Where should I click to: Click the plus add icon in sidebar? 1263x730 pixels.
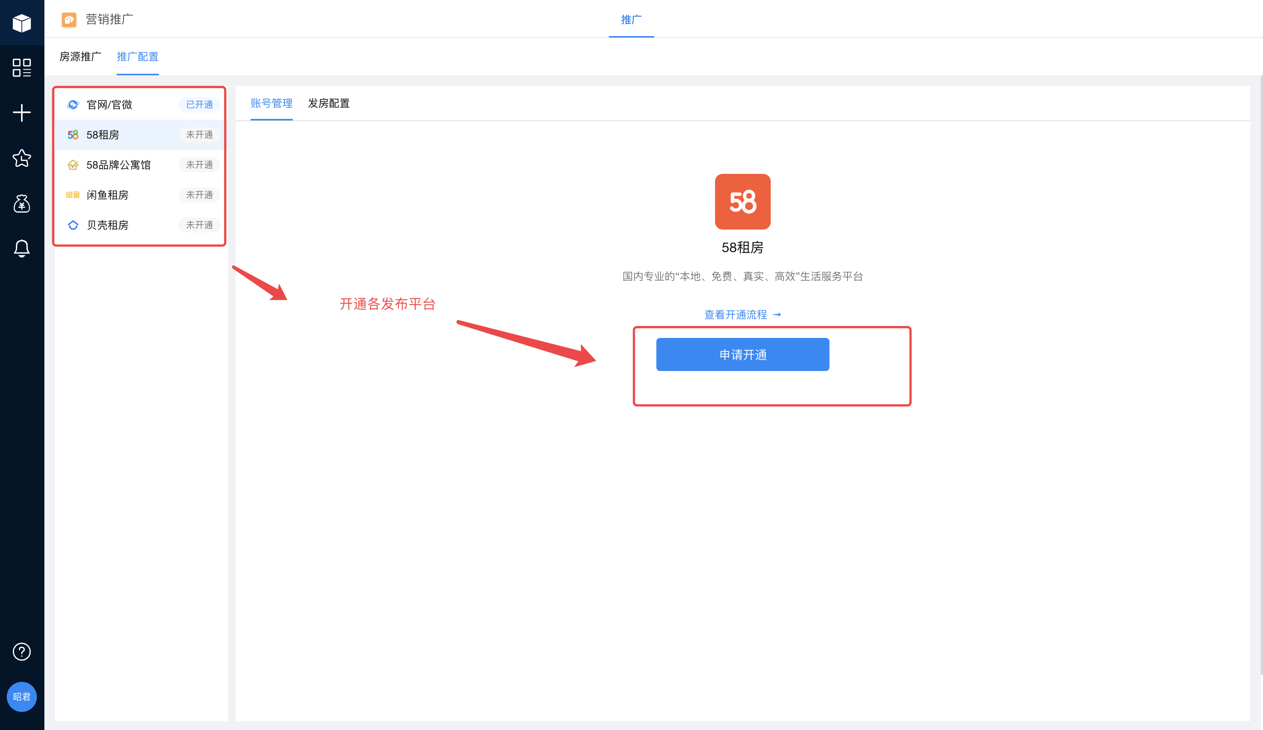(x=21, y=113)
